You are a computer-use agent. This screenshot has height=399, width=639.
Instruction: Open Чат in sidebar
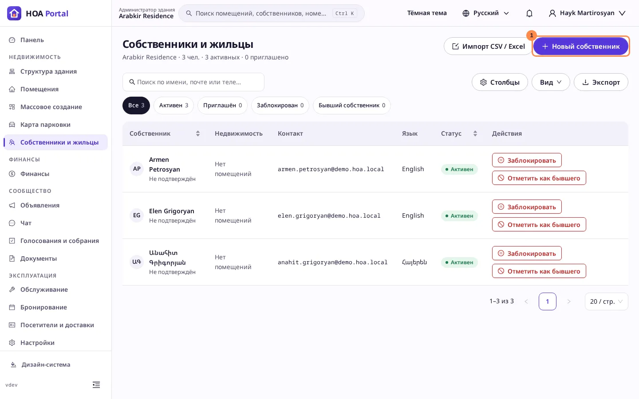tap(55, 223)
